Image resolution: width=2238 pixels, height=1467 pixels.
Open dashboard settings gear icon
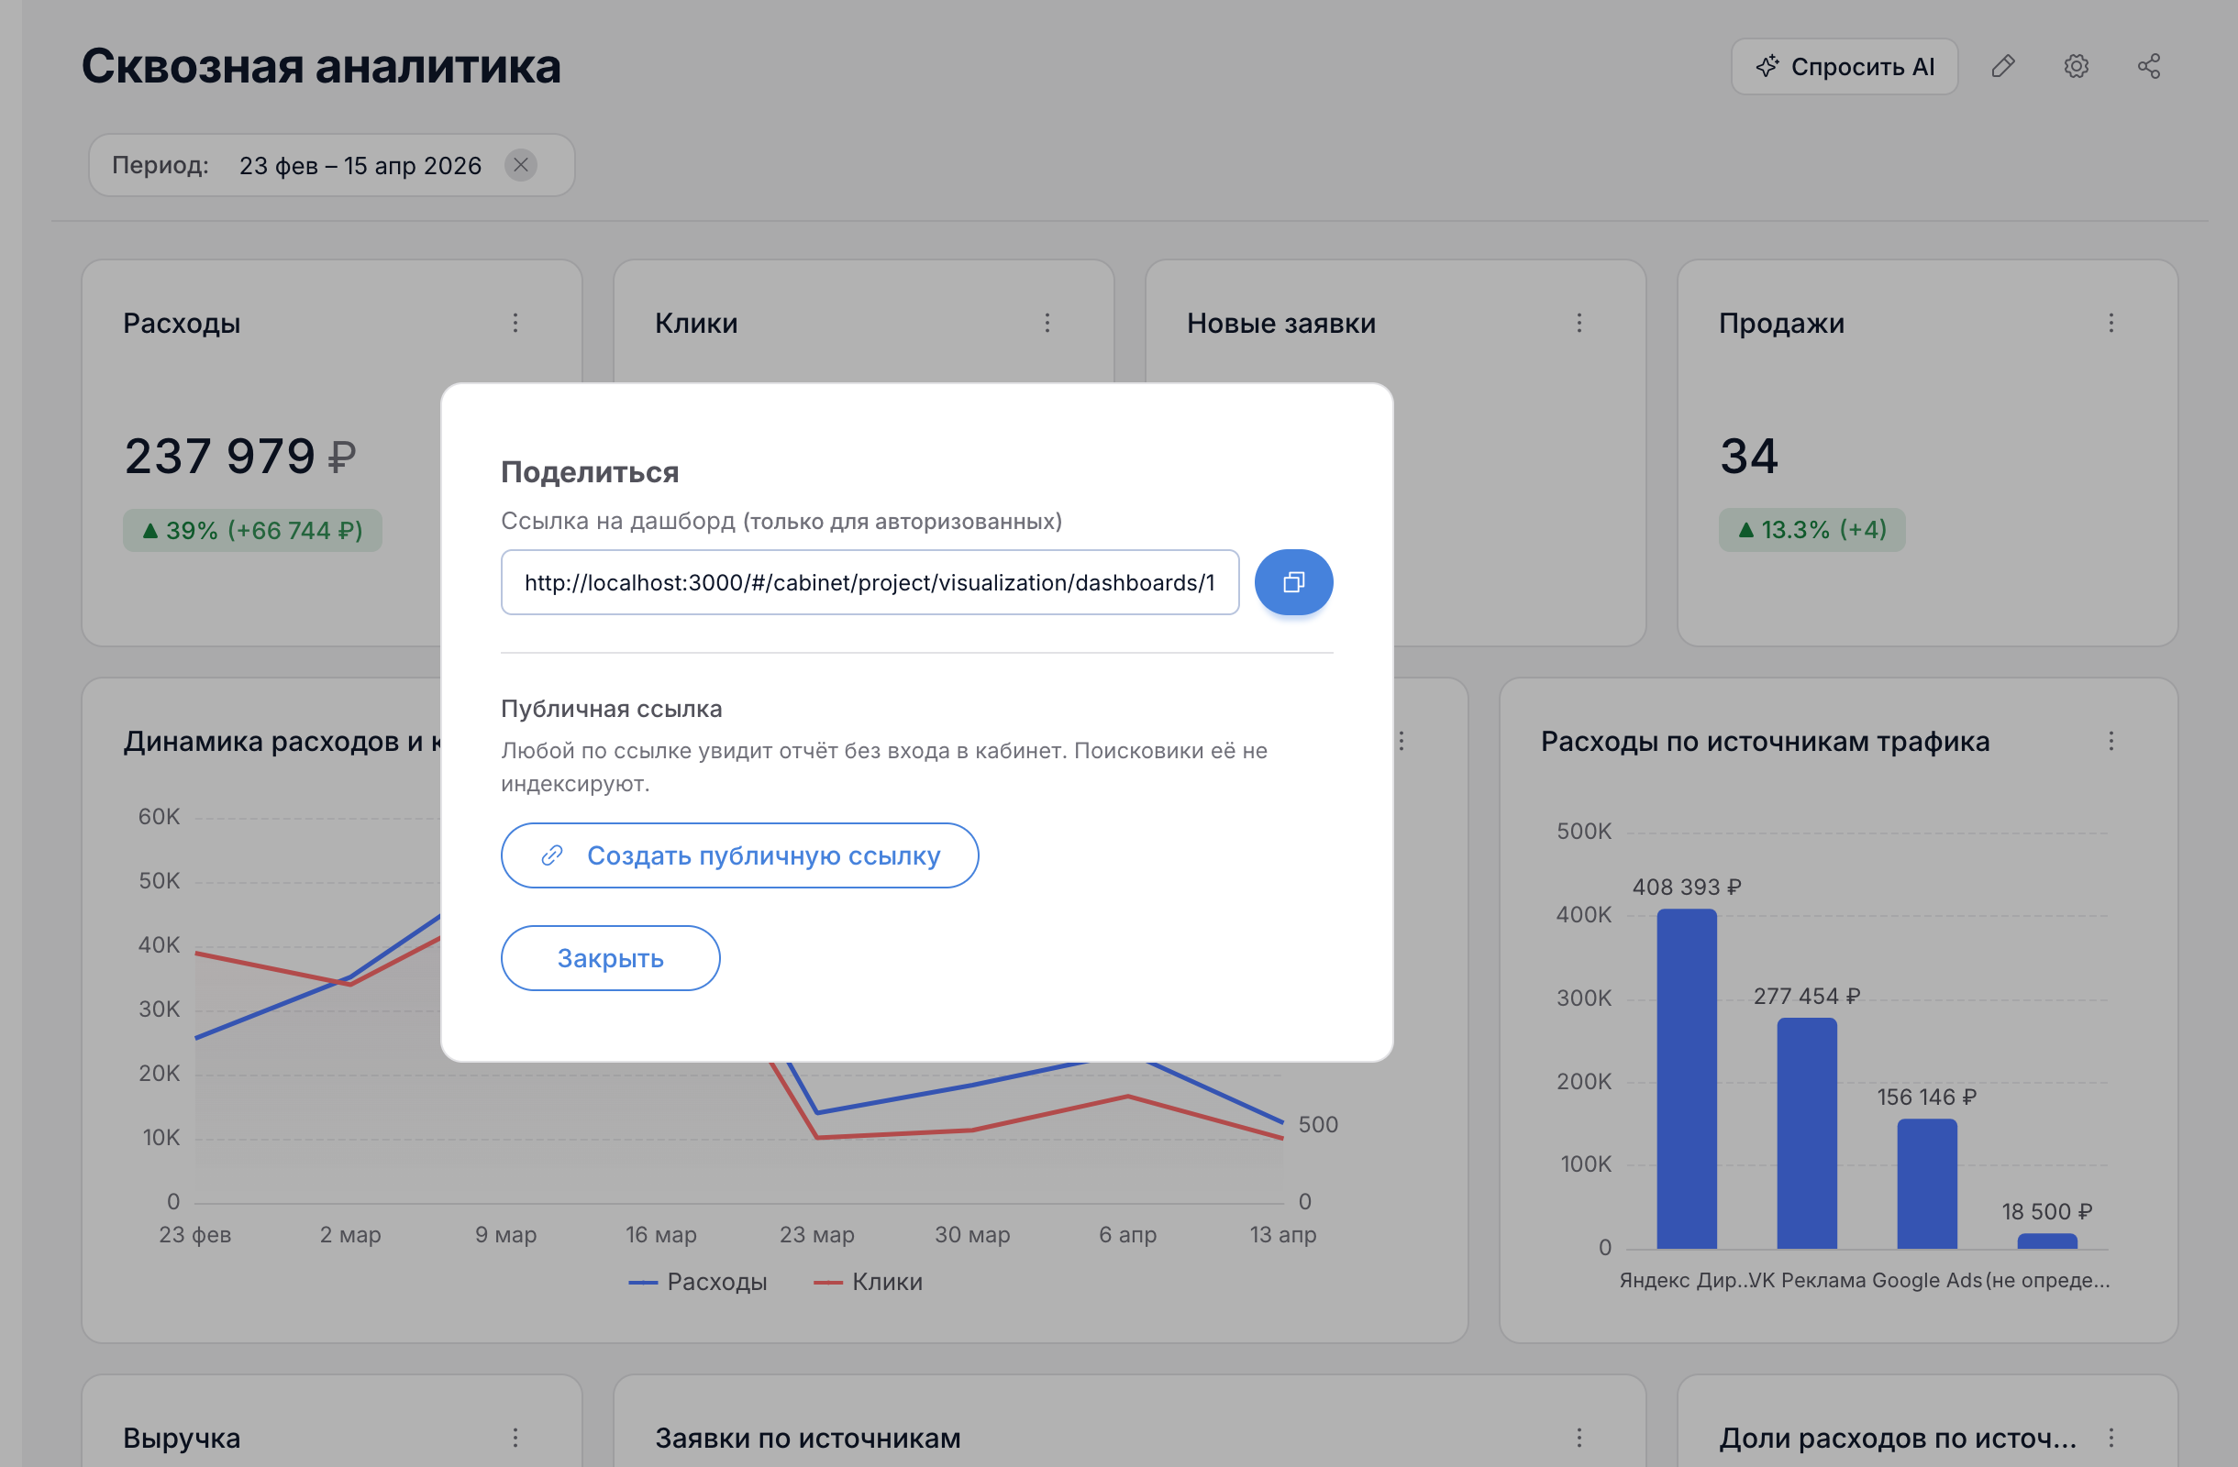pyautogui.click(x=2077, y=67)
